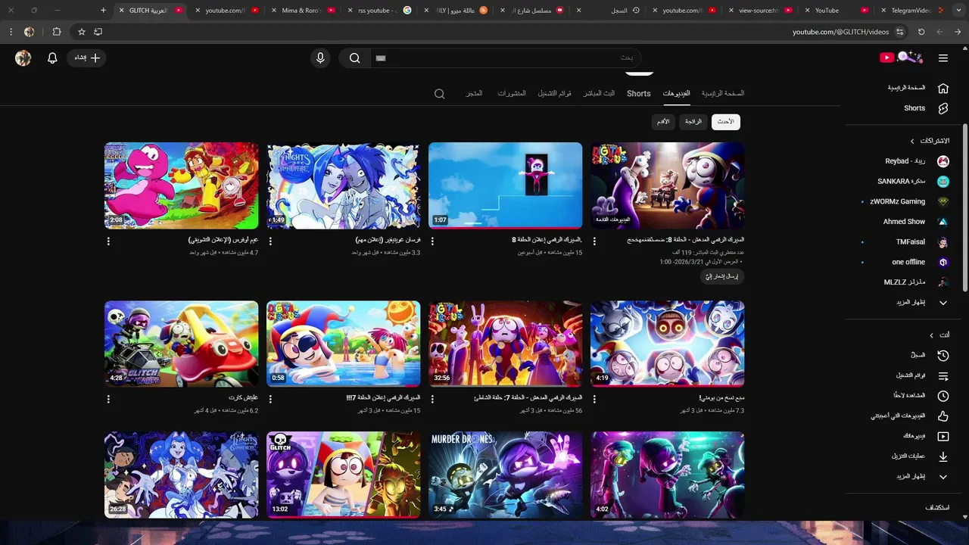Open the on-screen keyboard icon in the search box

(381, 58)
